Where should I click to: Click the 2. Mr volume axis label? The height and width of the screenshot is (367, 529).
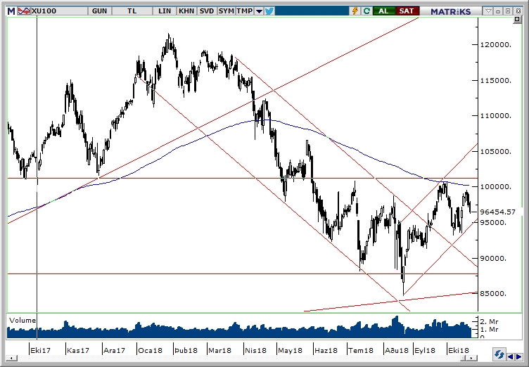click(x=489, y=322)
